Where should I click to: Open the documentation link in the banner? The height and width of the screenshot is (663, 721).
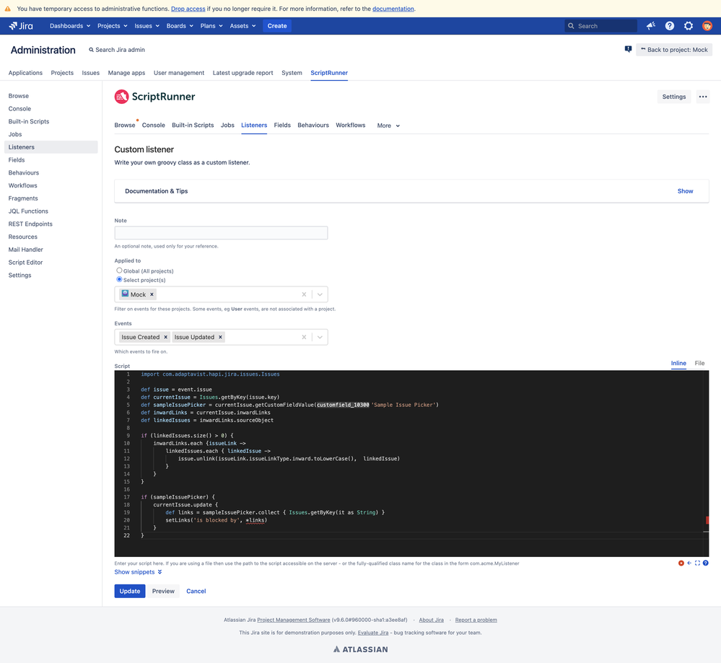point(393,9)
